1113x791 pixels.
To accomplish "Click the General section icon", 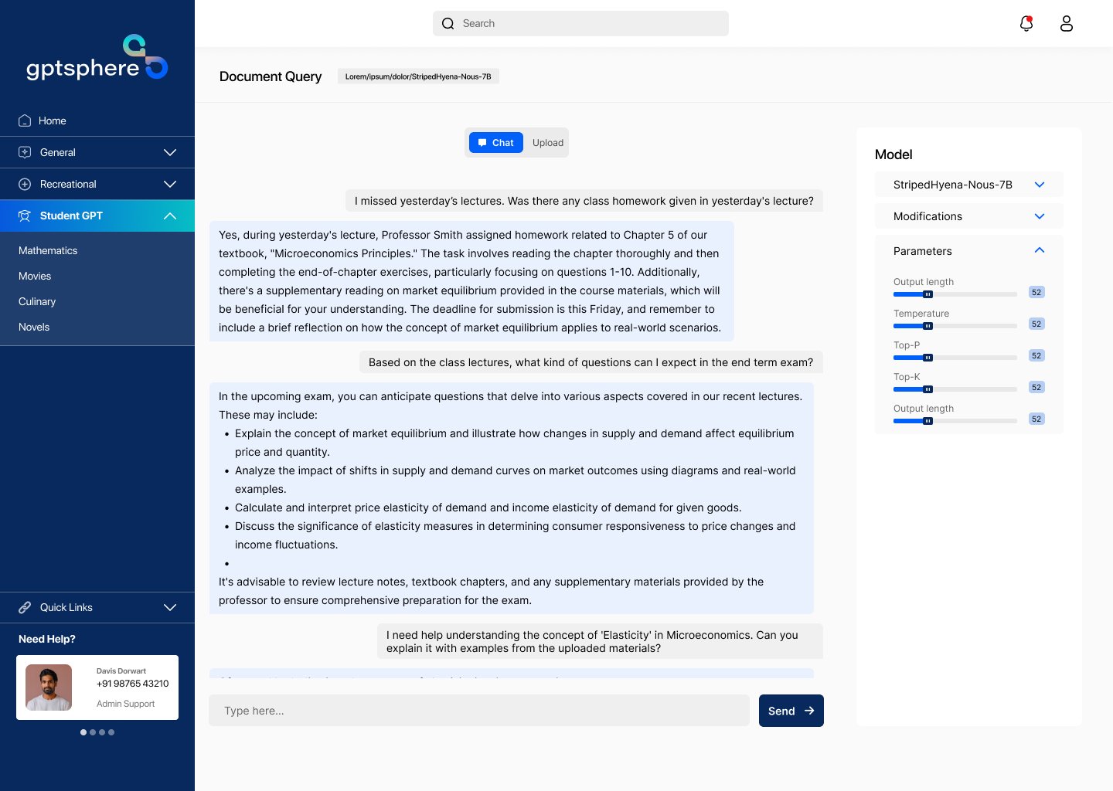I will (x=25, y=152).
